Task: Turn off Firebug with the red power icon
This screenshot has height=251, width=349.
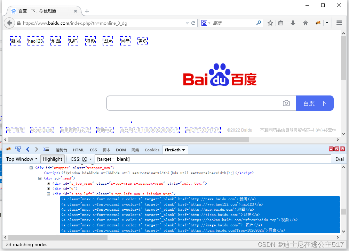Action: coord(342,149)
